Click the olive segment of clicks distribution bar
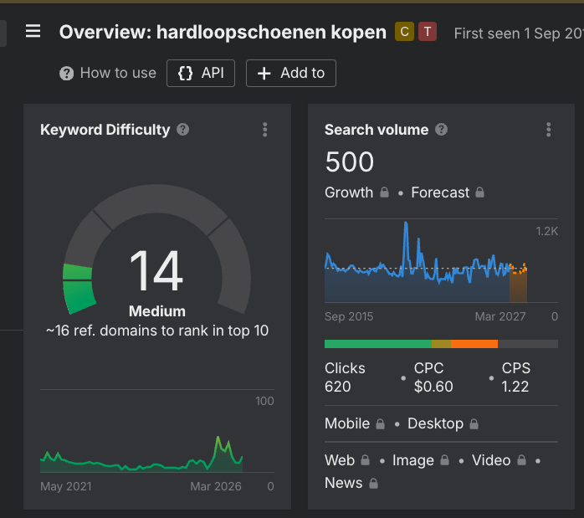The height and width of the screenshot is (518, 584). (x=442, y=344)
